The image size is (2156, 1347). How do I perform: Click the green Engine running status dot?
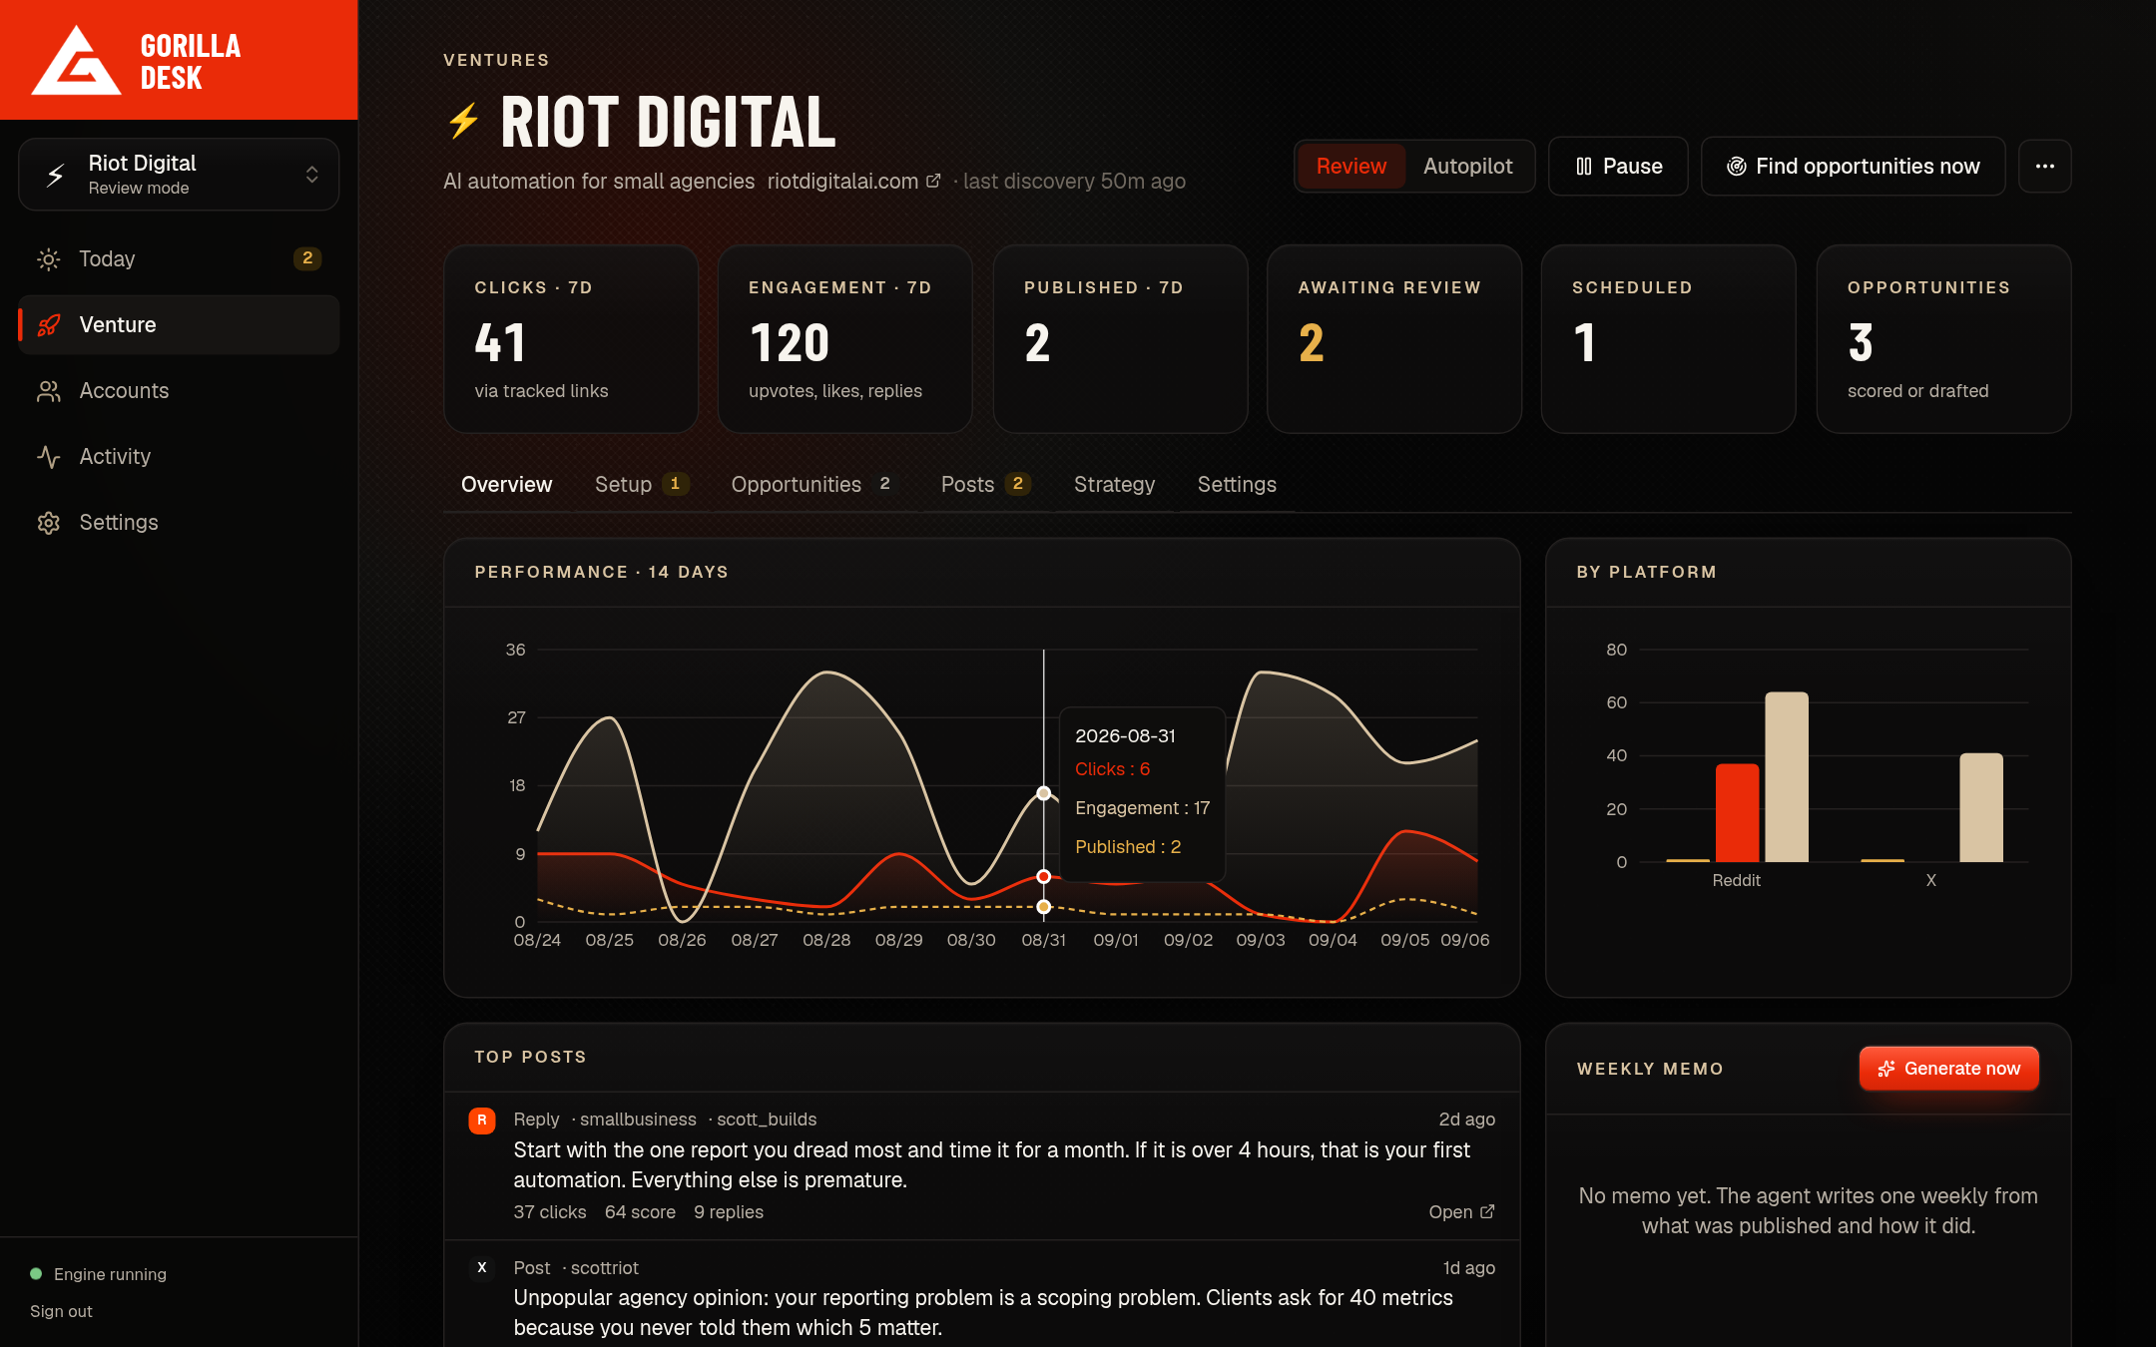[x=36, y=1274]
